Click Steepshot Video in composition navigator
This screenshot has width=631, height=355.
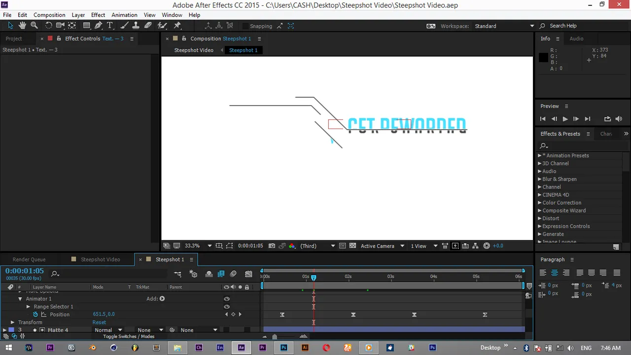(x=194, y=50)
